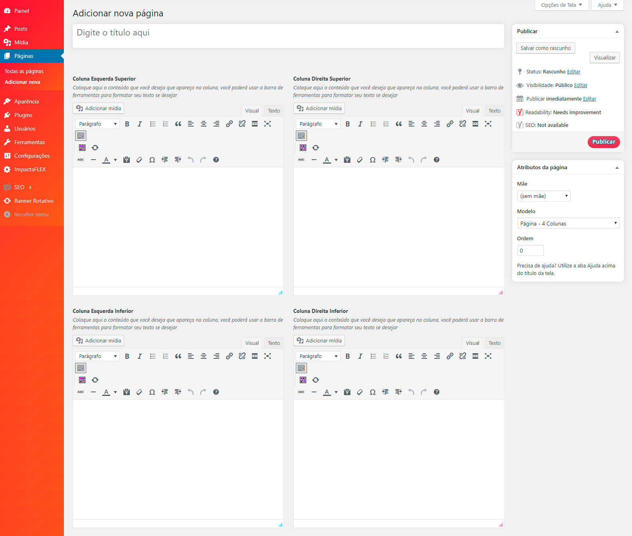The width and height of the screenshot is (632, 536).
Task: Open Parágrafo format dropdown in Coluna Direita Superior
Action: pyautogui.click(x=318, y=124)
